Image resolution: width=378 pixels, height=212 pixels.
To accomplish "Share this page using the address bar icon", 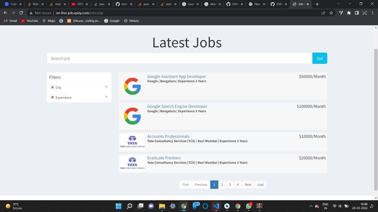I will pyautogui.click(x=323, y=13).
